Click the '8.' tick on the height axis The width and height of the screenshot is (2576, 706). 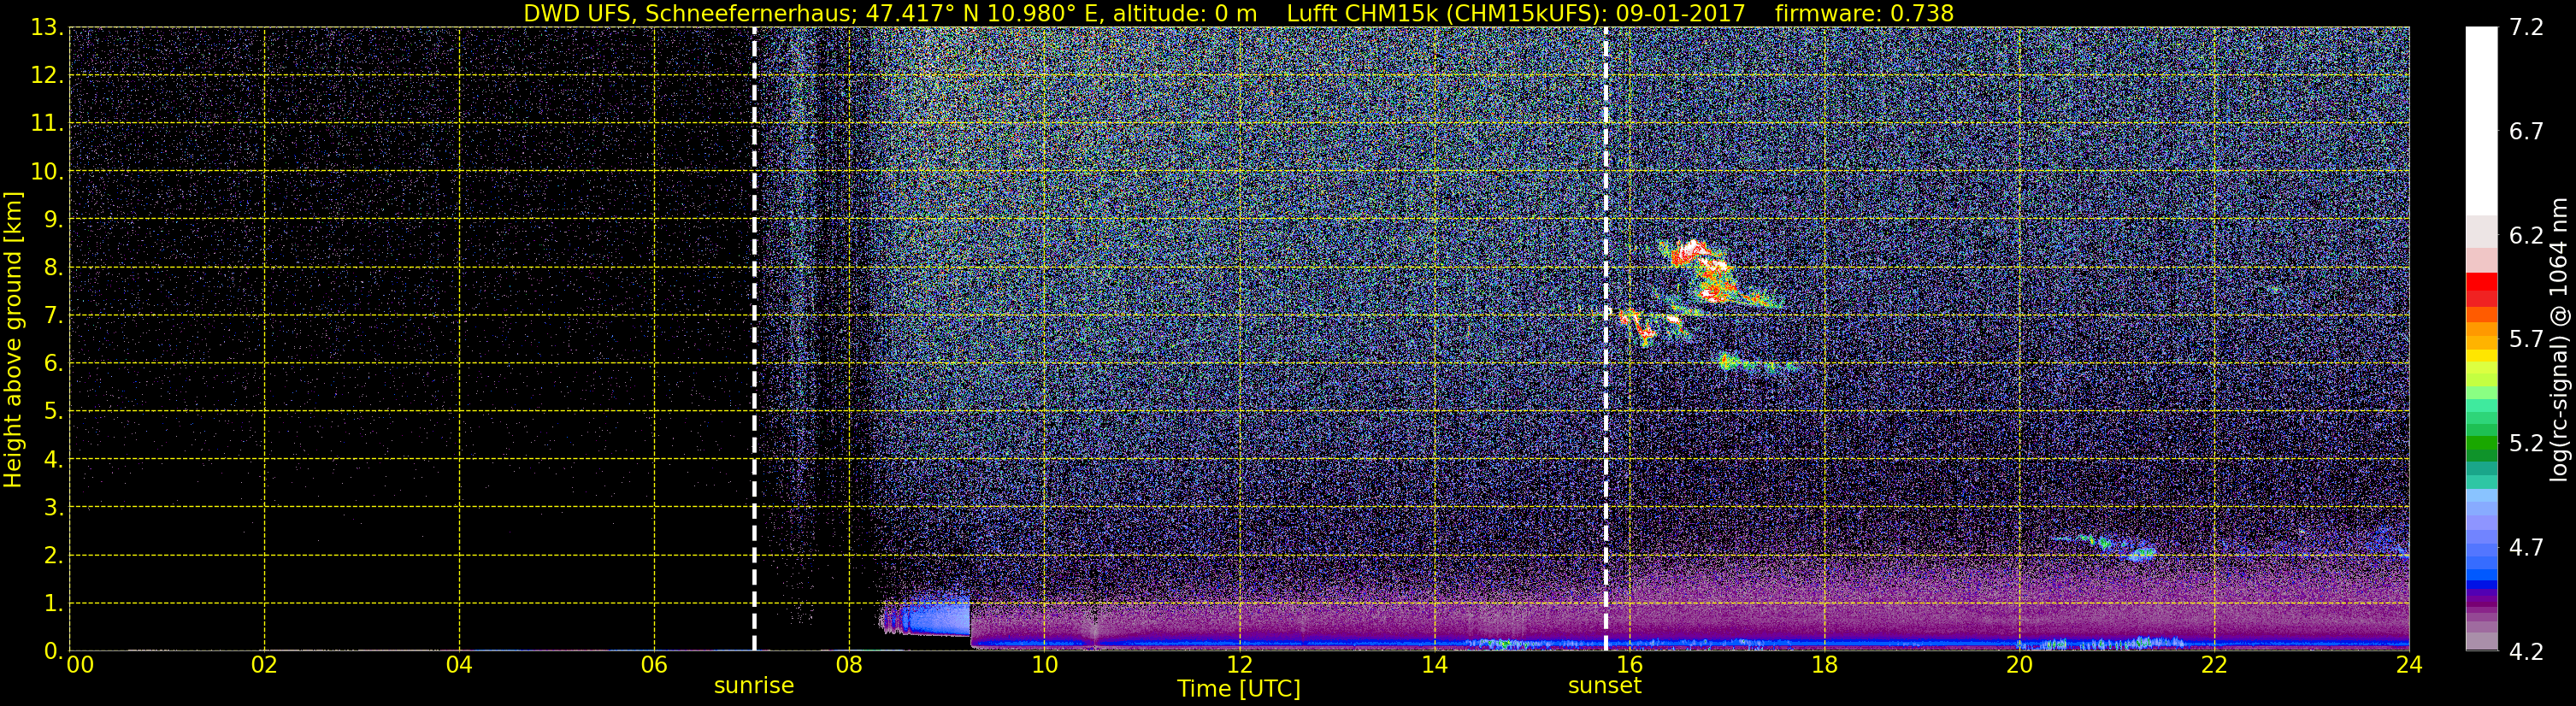pos(52,267)
